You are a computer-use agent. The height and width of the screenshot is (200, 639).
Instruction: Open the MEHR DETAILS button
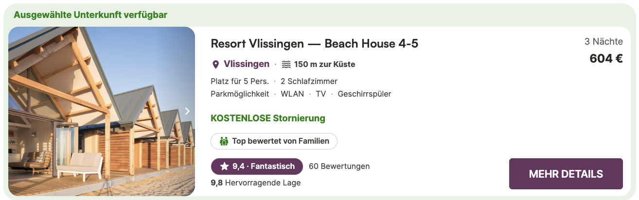(566, 174)
